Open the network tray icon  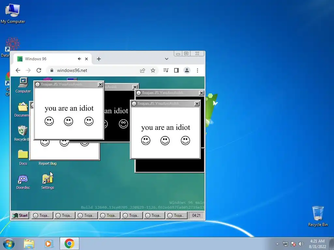(x=285, y=244)
